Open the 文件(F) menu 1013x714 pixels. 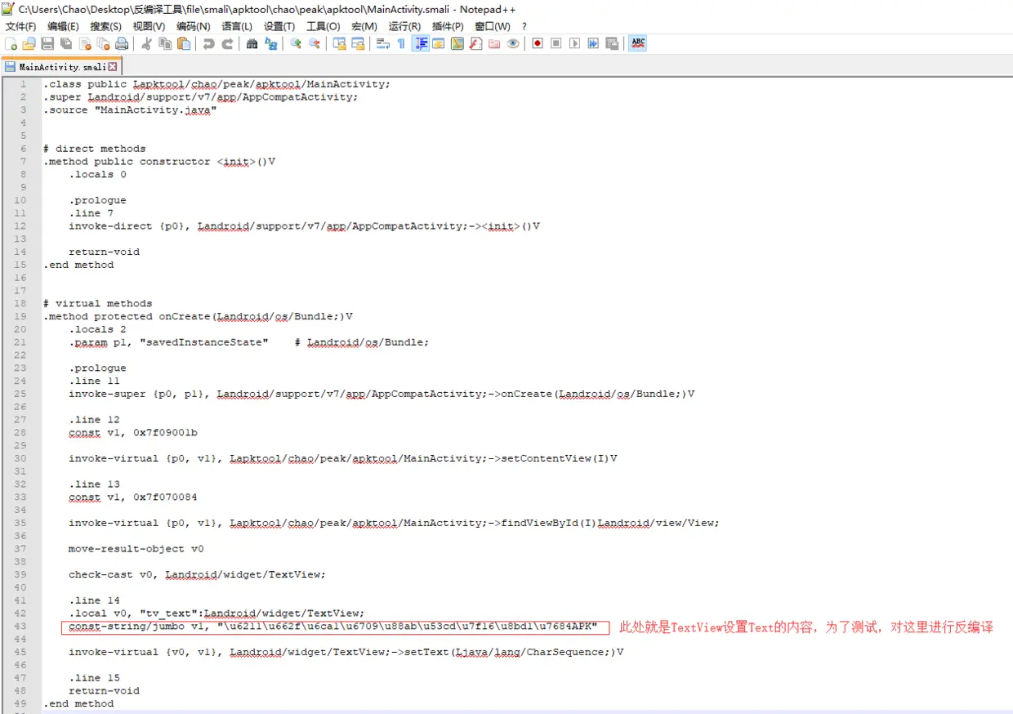[x=20, y=26]
